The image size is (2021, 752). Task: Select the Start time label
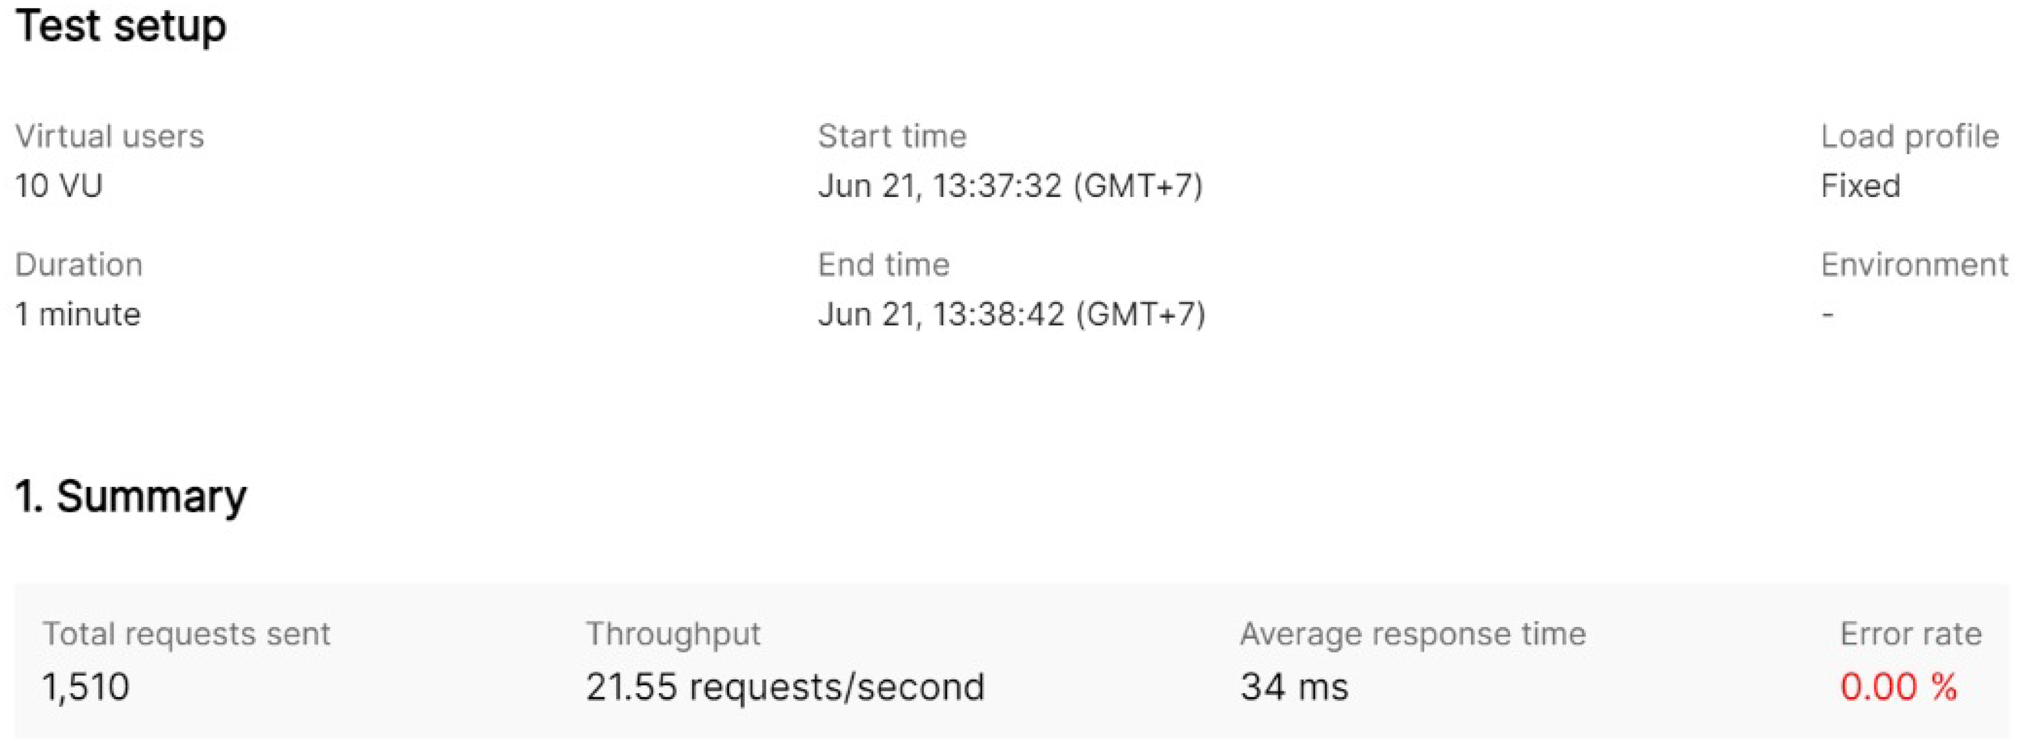892,136
